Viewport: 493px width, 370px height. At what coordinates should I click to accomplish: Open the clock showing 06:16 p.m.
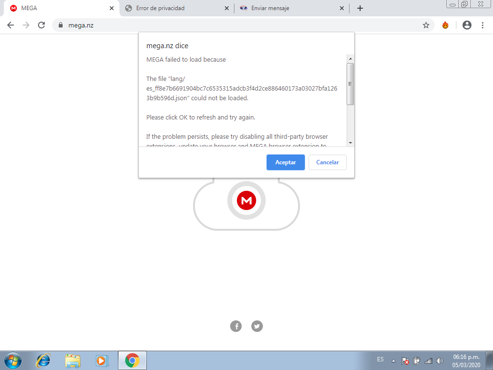click(x=466, y=361)
